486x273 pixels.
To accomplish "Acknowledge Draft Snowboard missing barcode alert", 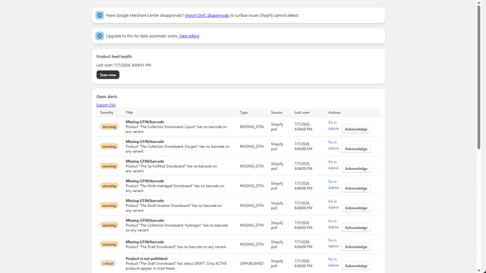I will pos(356,247).
